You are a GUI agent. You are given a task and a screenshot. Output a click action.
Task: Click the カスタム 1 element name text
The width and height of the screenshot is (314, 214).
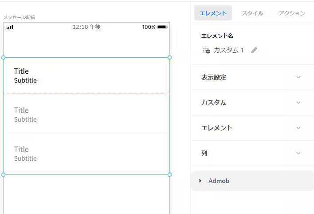point(228,50)
